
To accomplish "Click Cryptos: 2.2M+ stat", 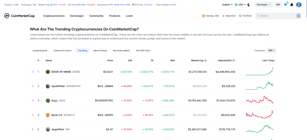I will click(x=12, y=4).
